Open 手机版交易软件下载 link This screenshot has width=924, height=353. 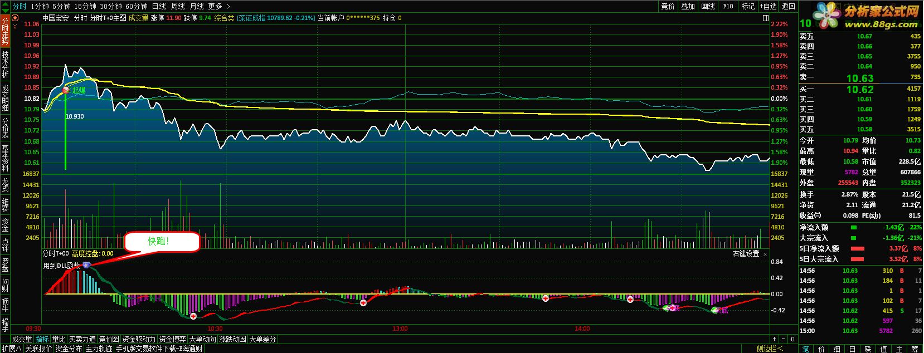(x=159, y=349)
